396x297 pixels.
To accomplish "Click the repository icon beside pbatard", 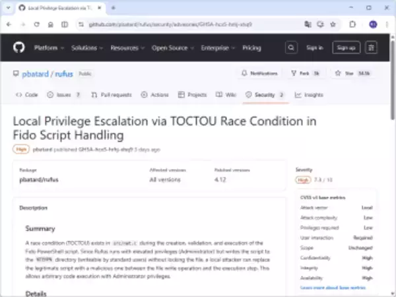I will click(16, 73).
